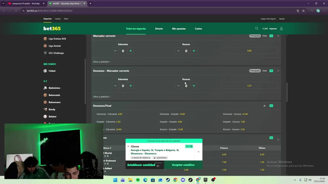Expand Otros a petición under Marcador correcto

[x=102, y=62]
